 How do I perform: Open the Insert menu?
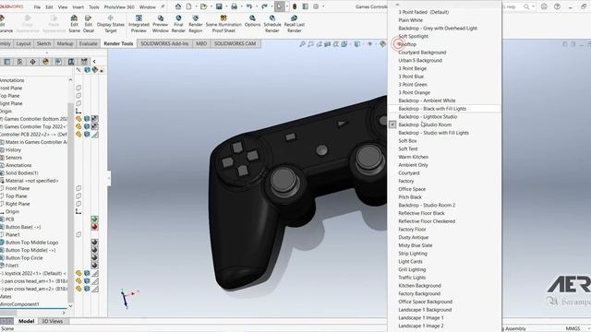point(78,6)
